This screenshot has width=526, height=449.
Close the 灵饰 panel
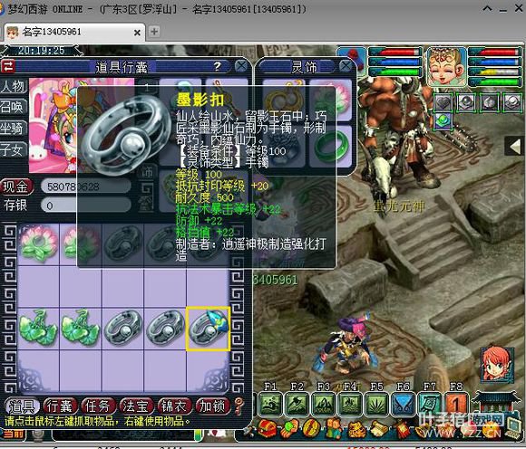click(x=346, y=66)
